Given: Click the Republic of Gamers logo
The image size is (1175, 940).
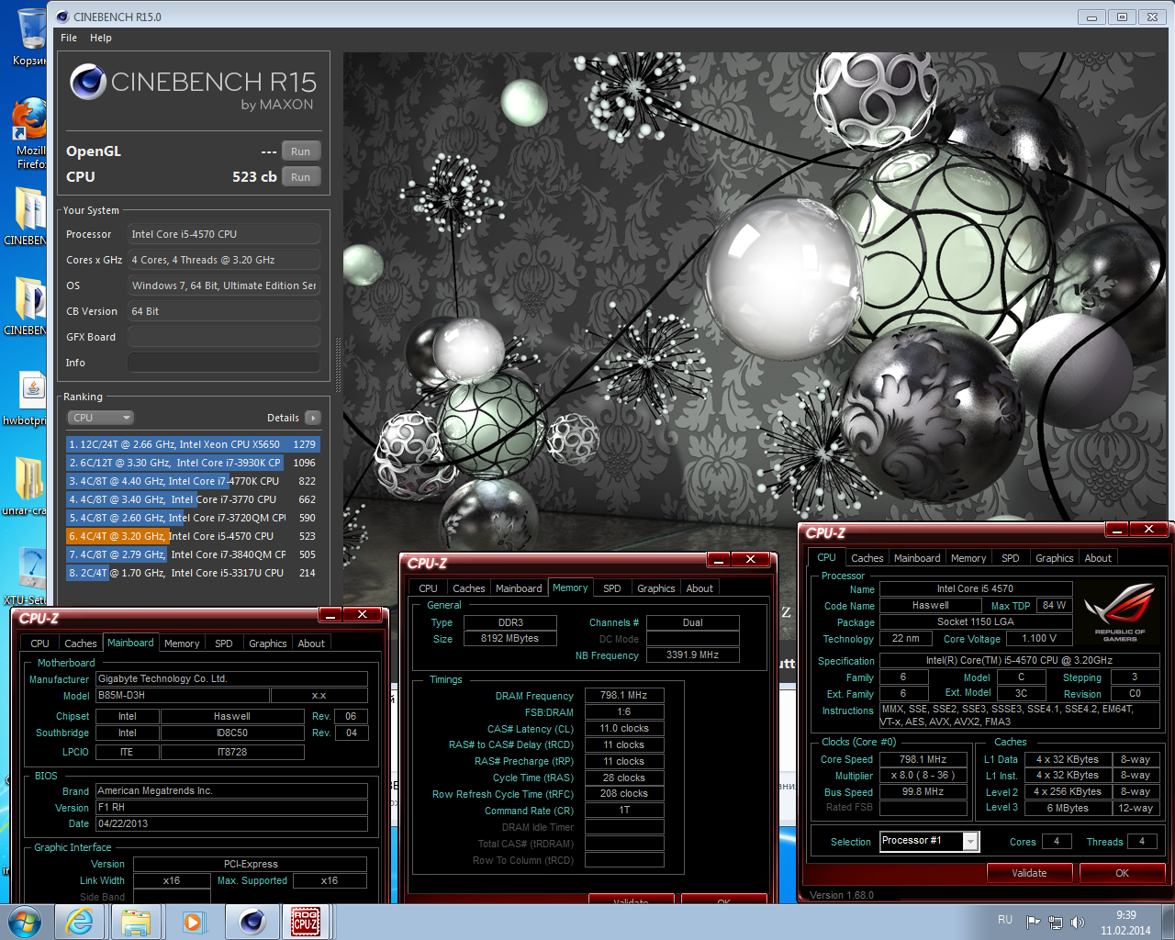Looking at the screenshot, I should [x=1119, y=611].
